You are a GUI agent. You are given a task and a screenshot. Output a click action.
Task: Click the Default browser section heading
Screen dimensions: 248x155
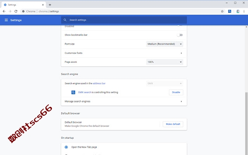71,113
